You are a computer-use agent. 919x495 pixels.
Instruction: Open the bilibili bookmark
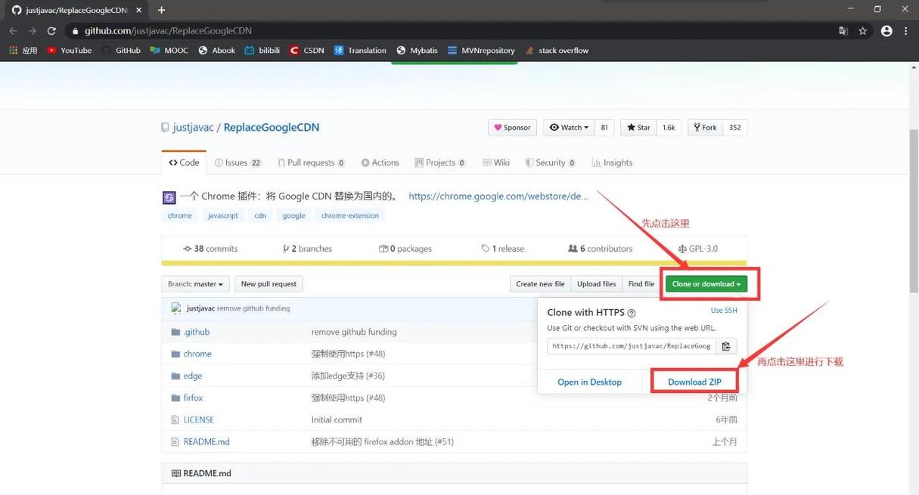262,51
